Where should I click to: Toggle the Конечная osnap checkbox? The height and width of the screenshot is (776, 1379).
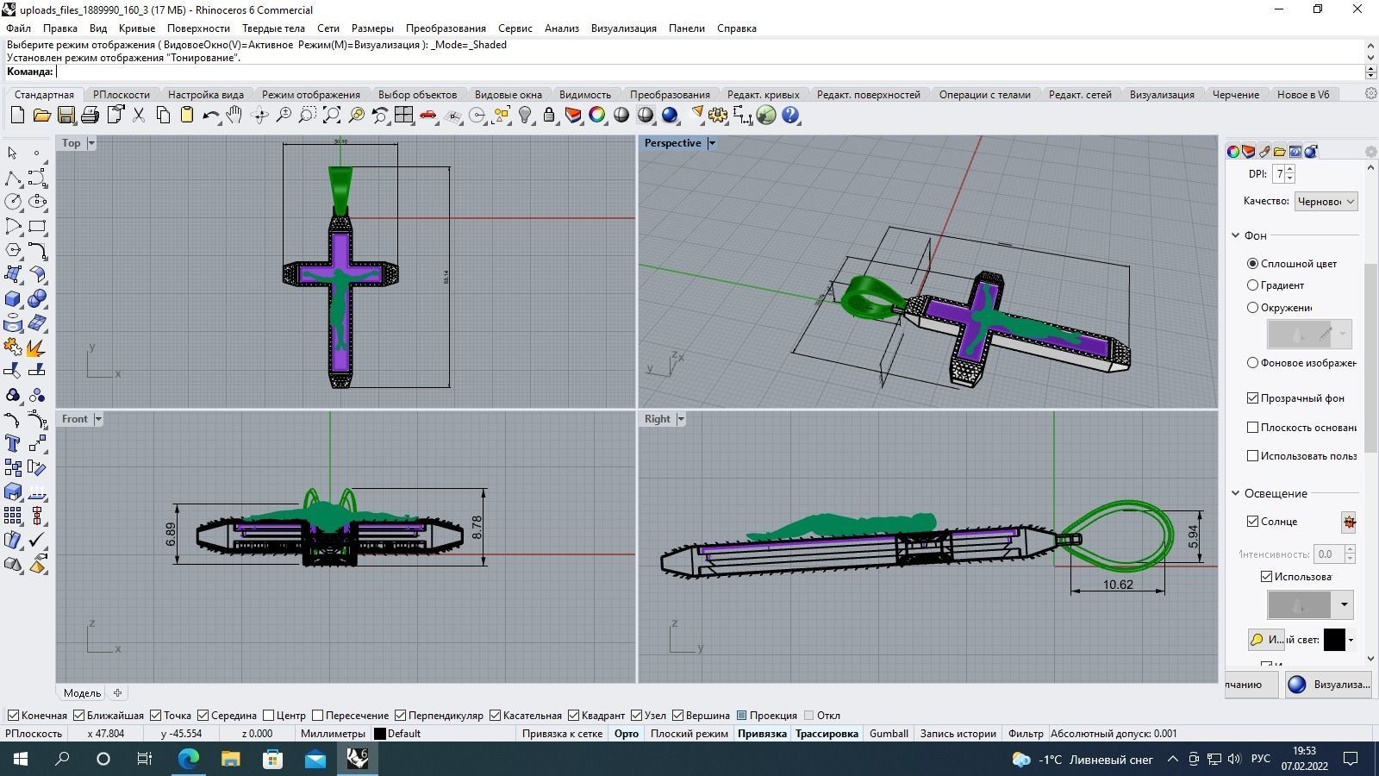coord(13,716)
